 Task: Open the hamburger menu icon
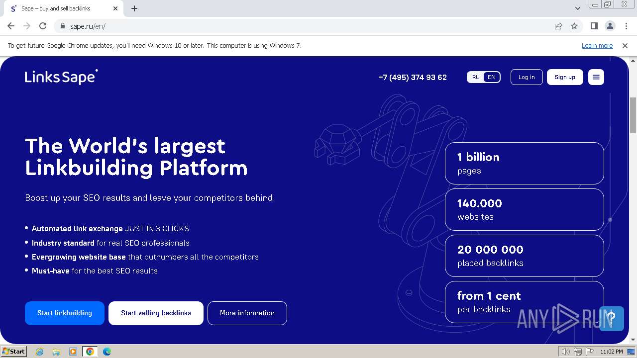[596, 77]
